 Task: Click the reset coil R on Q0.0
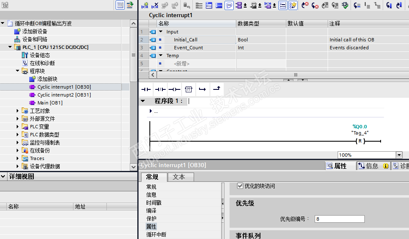point(360,141)
